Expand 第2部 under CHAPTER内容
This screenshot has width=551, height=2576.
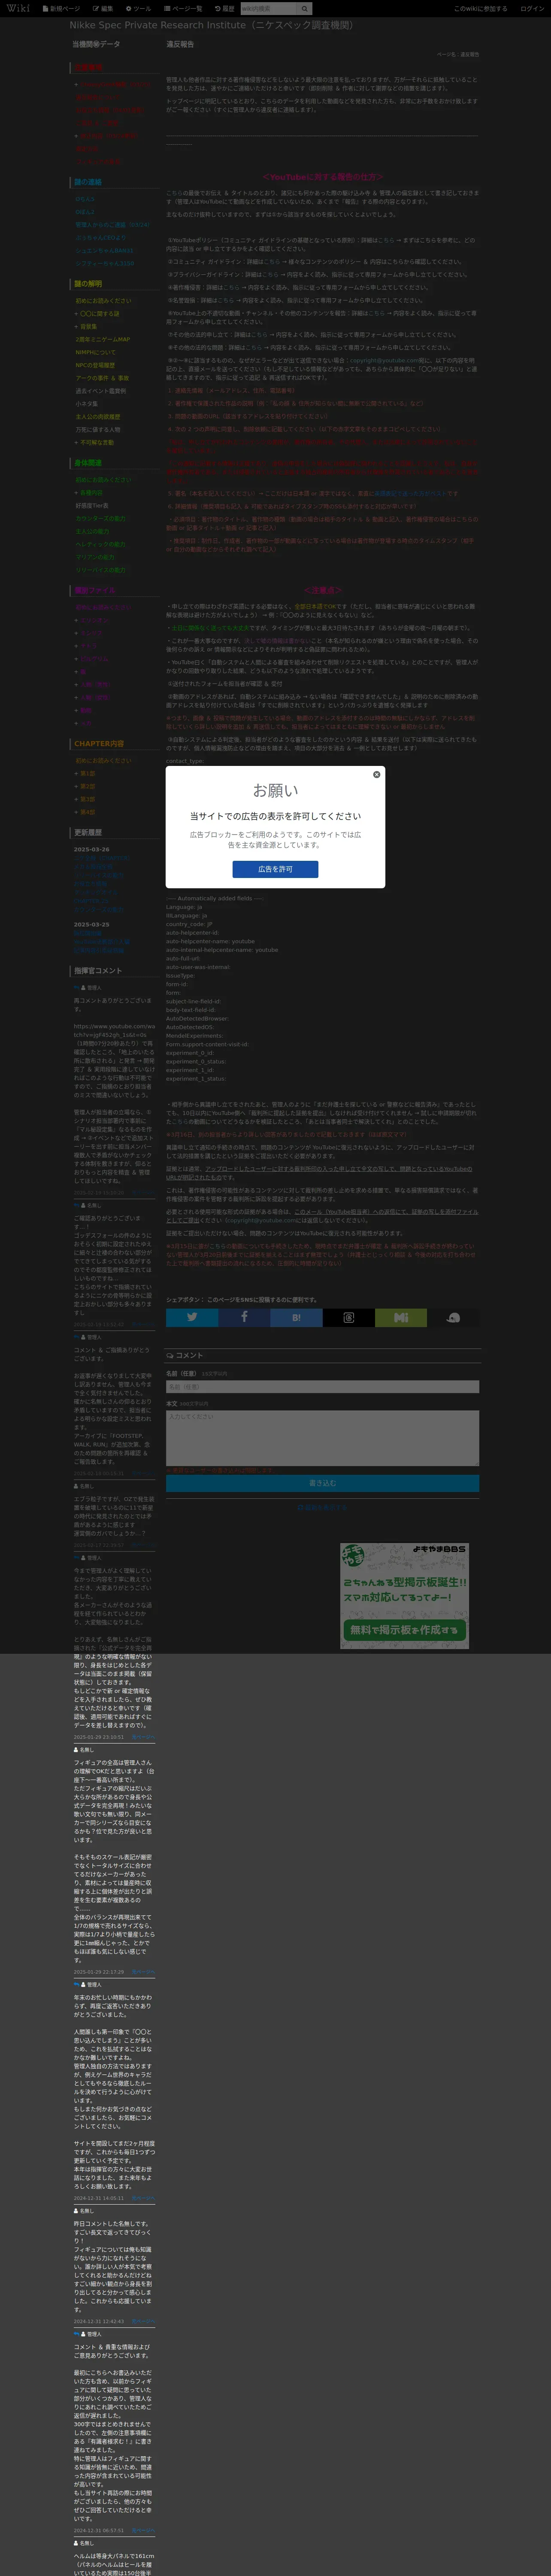(85, 786)
